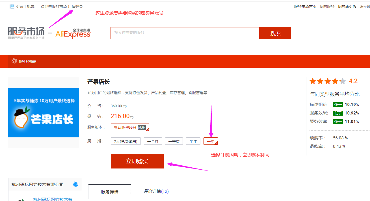Click the gear icon beside 服务列表
This screenshot has width=370, height=201.
14,61
